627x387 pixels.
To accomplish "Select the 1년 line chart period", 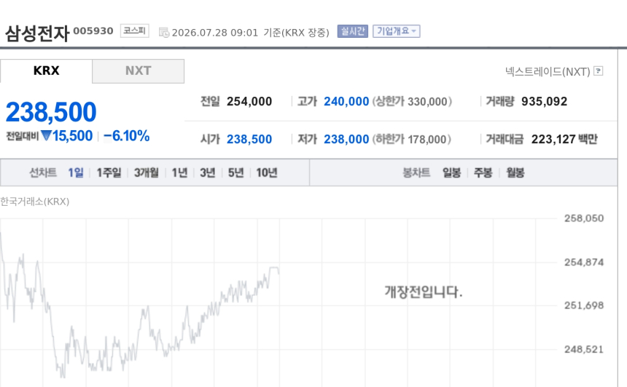I will point(179,172).
